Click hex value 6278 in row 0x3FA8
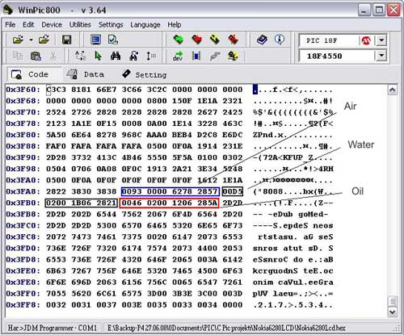 pos(182,191)
